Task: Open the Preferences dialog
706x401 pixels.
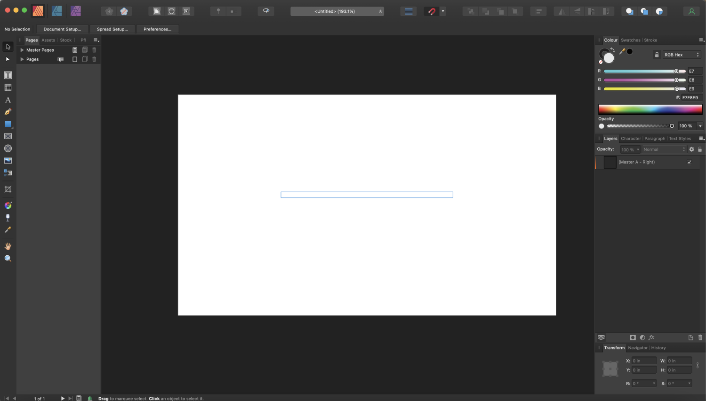Action: point(157,29)
